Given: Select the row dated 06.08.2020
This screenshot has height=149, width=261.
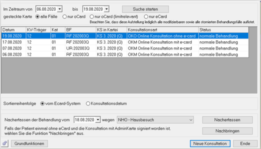Looking at the screenshot, I should (125, 54).
